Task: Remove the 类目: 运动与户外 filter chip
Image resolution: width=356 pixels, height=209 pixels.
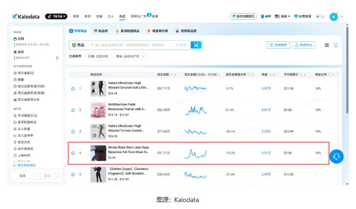Action: coord(143,57)
